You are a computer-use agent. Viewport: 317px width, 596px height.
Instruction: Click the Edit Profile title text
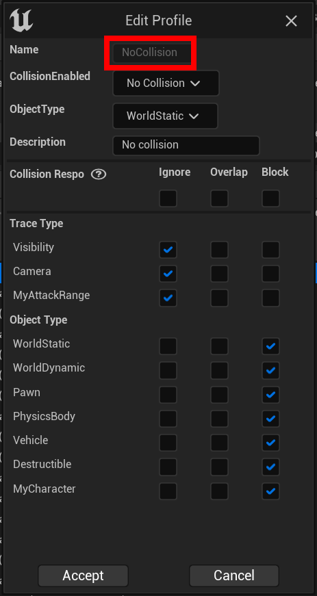(159, 21)
